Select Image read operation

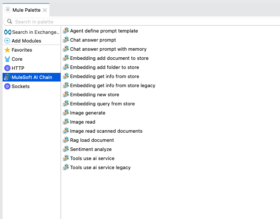click(83, 122)
